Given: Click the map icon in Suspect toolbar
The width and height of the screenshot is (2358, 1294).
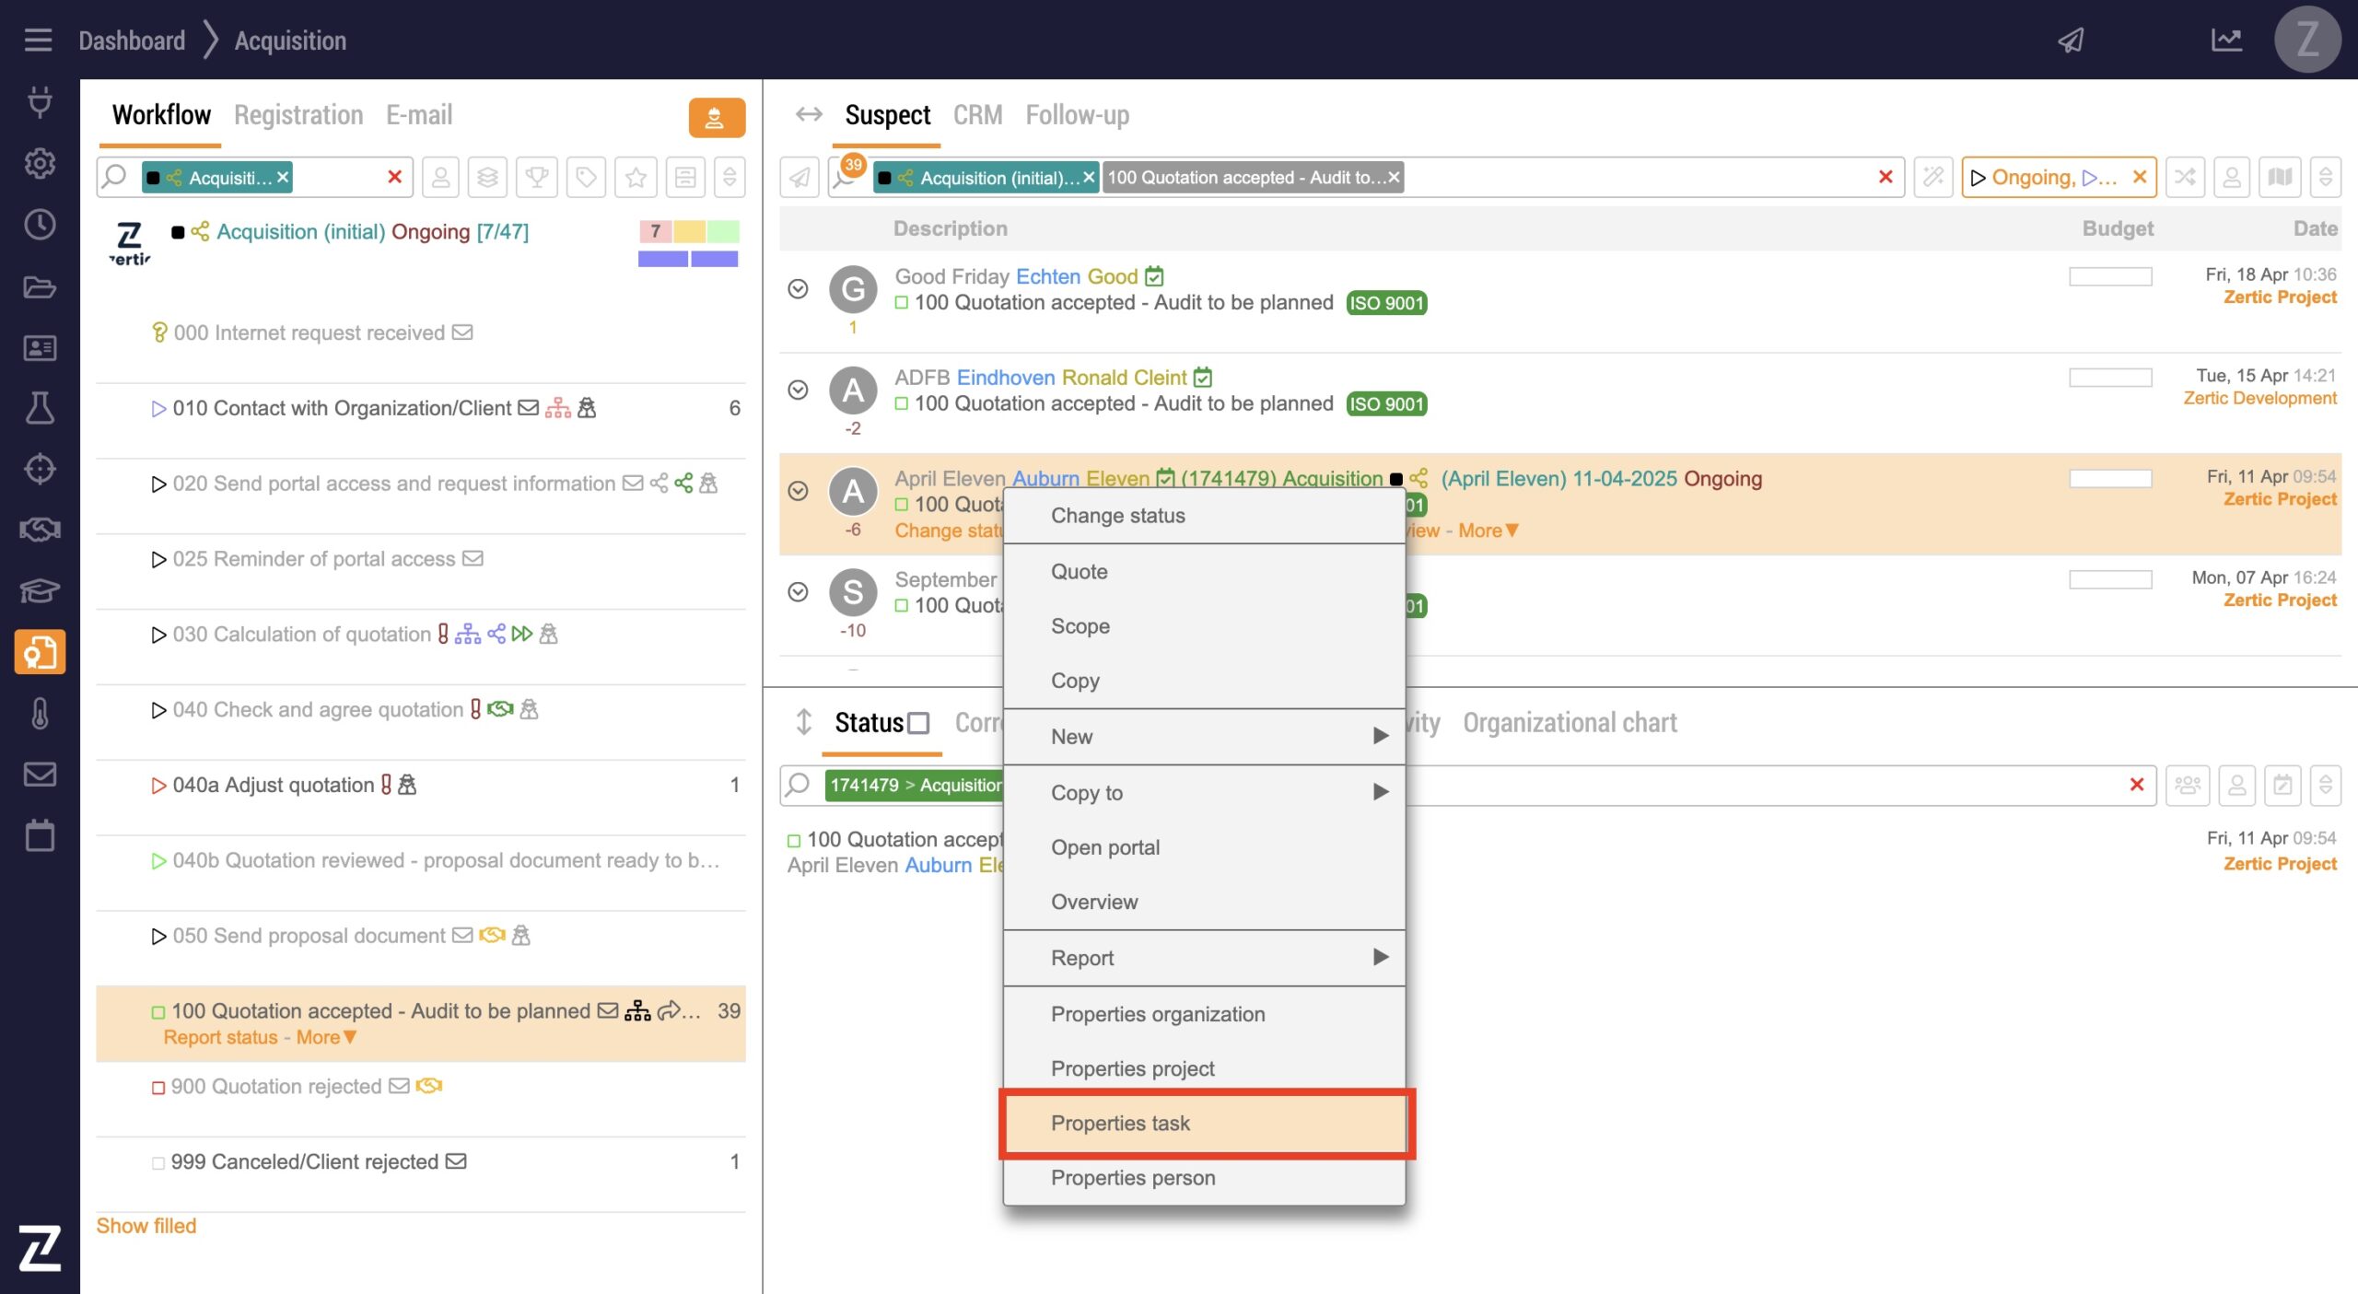Looking at the screenshot, I should [2280, 177].
